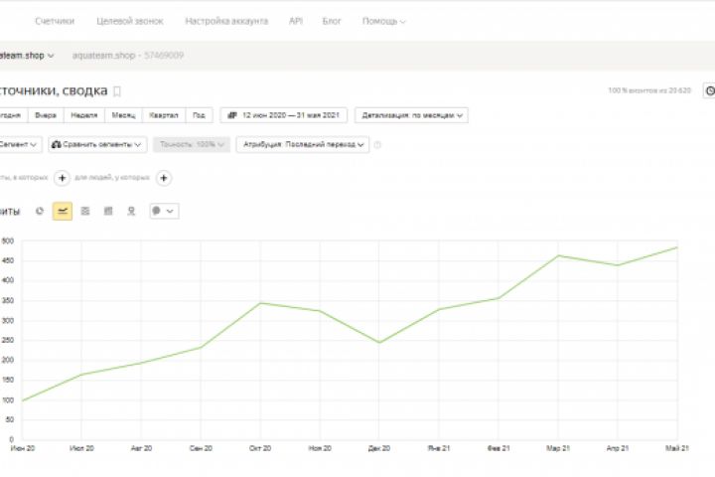This screenshot has height=477, width=715.
Task: Open the Сравнить сегменты dropdown
Action: [x=97, y=145]
